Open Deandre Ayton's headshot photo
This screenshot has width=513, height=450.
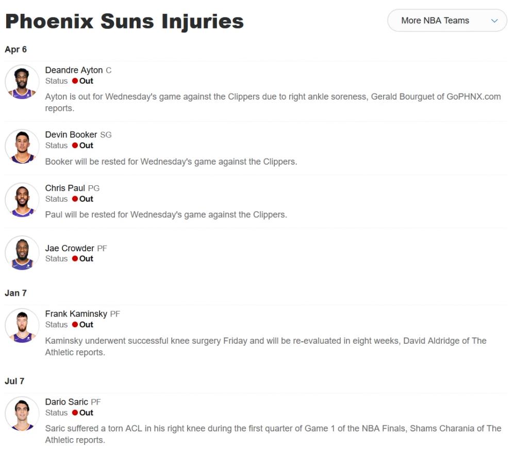22,82
